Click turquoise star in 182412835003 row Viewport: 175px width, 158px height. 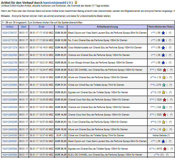point(164,85)
